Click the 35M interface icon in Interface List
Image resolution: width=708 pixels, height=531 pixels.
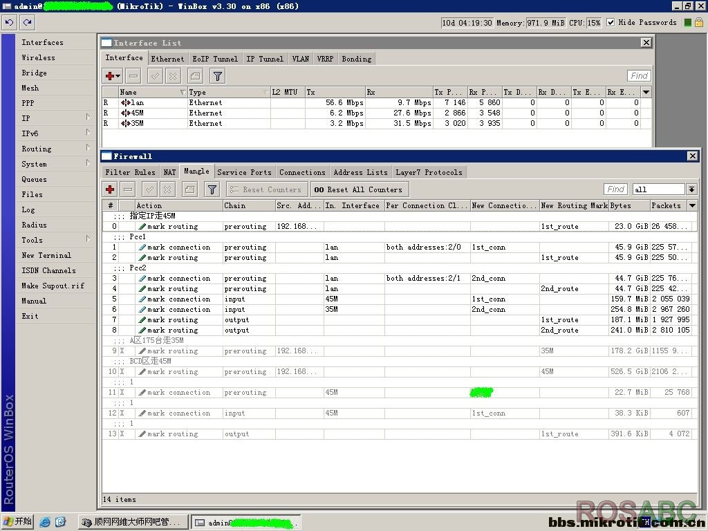(126, 123)
